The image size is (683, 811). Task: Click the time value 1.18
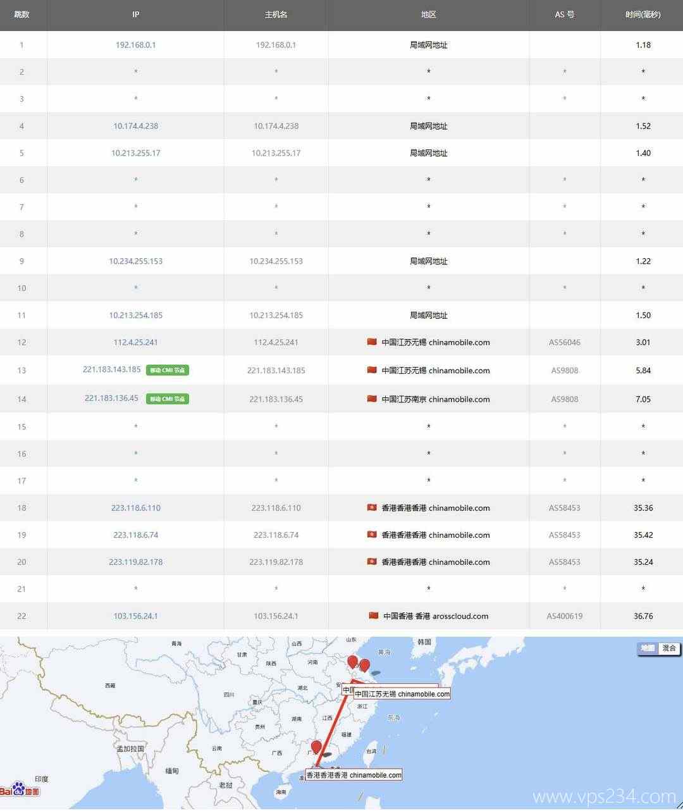(643, 45)
